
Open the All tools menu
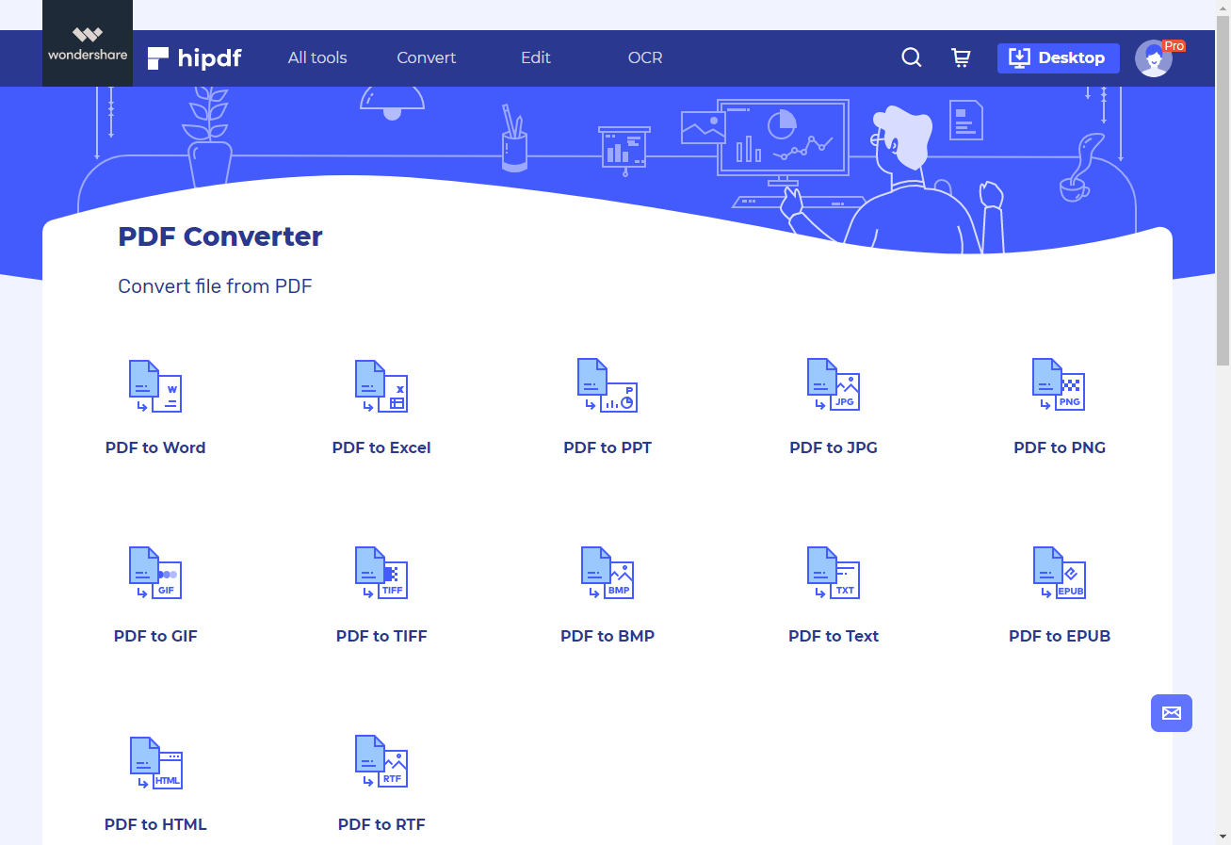pyautogui.click(x=317, y=57)
